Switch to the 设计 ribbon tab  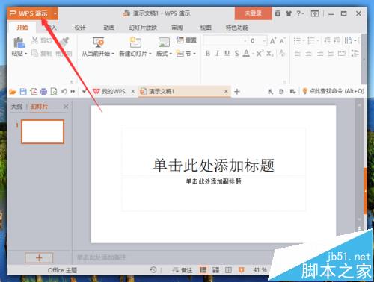(80, 28)
